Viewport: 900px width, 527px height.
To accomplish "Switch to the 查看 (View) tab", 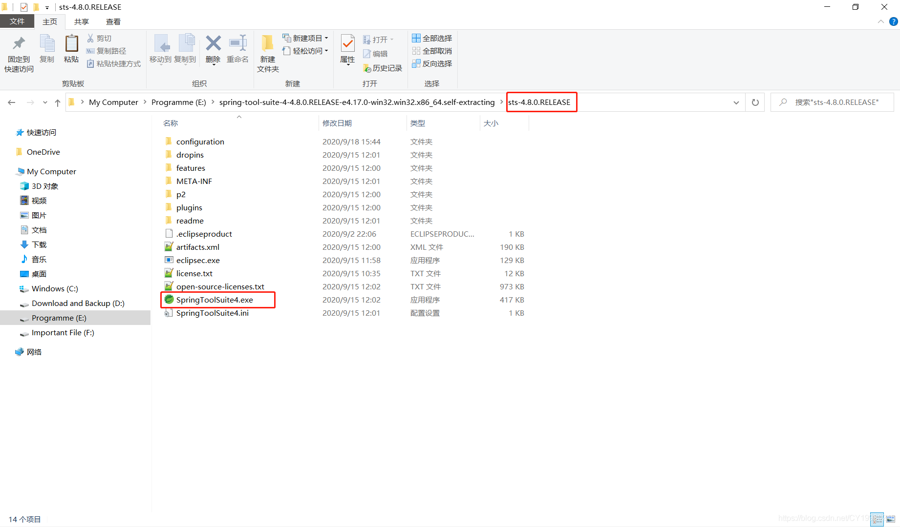I will [x=113, y=21].
